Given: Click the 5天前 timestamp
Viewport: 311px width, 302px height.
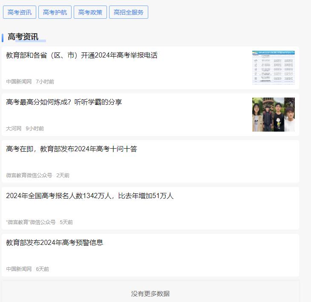Looking at the screenshot, I should (x=66, y=222).
